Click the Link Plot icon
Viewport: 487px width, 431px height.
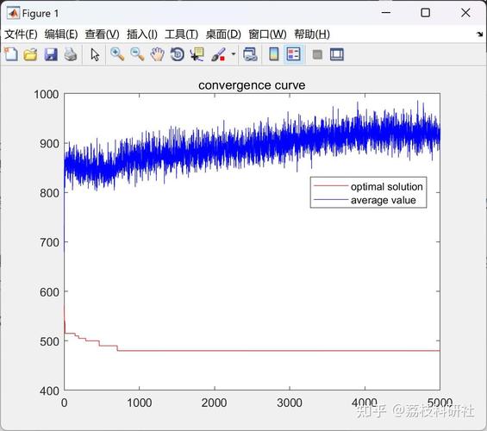click(x=250, y=54)
